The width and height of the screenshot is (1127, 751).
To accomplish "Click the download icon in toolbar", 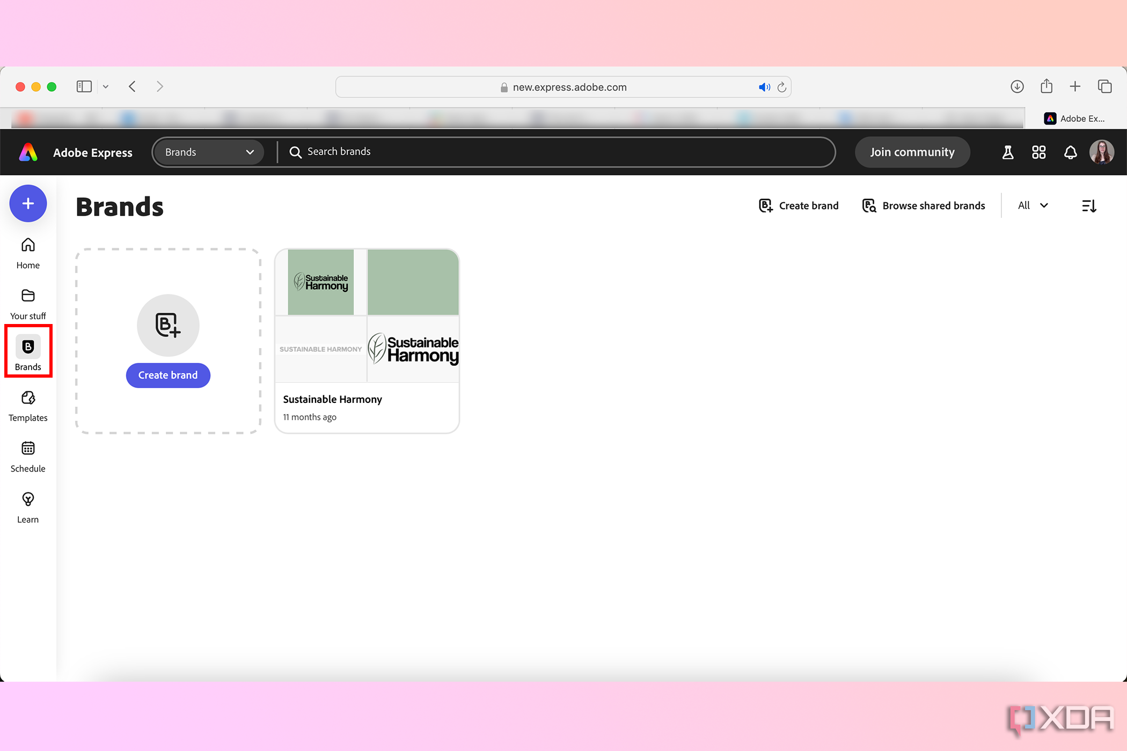I will [1017, 86].
